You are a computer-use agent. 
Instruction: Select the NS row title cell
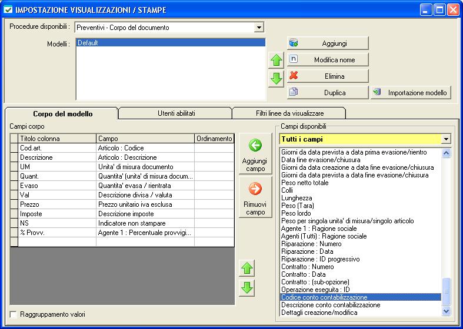57,223
